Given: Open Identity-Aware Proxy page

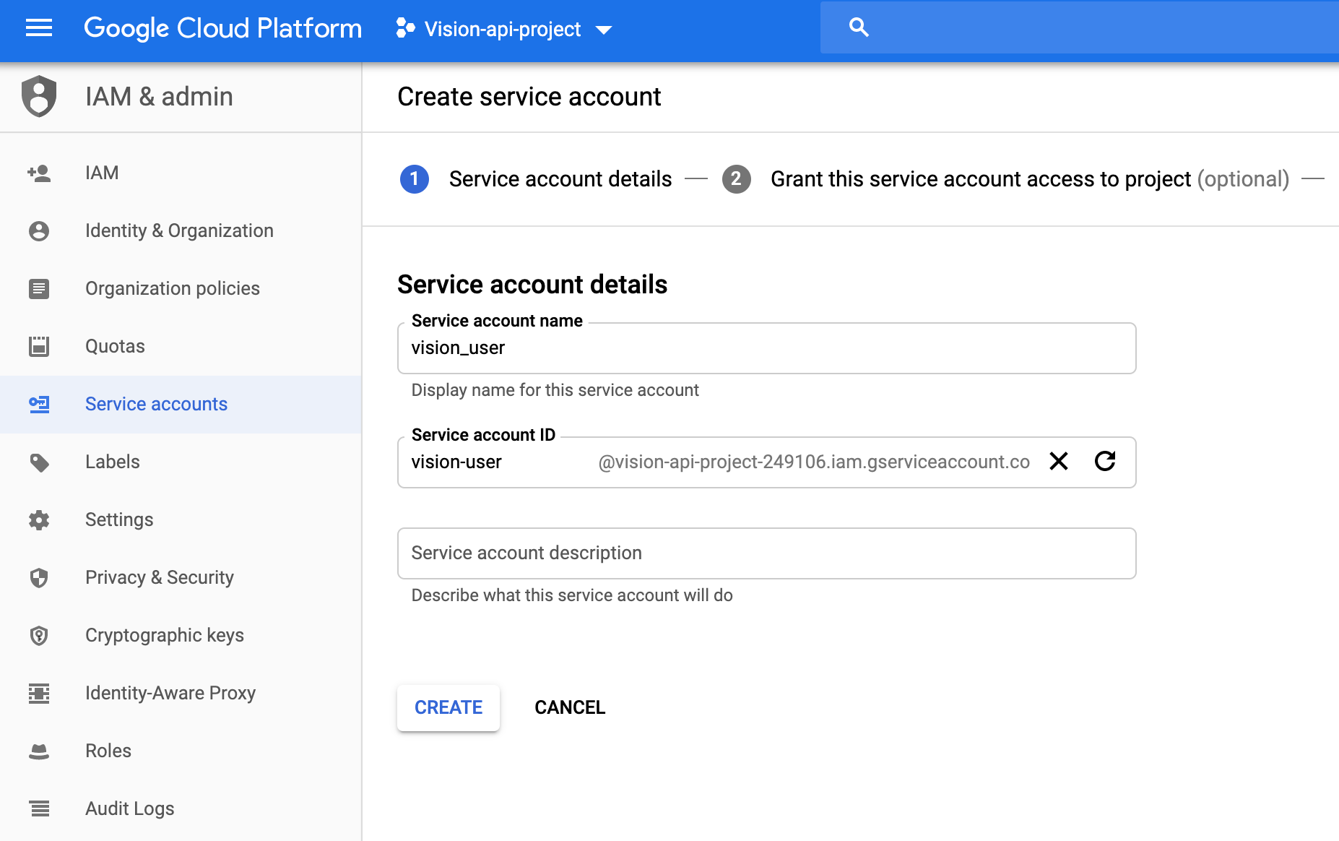Looking at the screenshot, I should (x=181, y=694).
